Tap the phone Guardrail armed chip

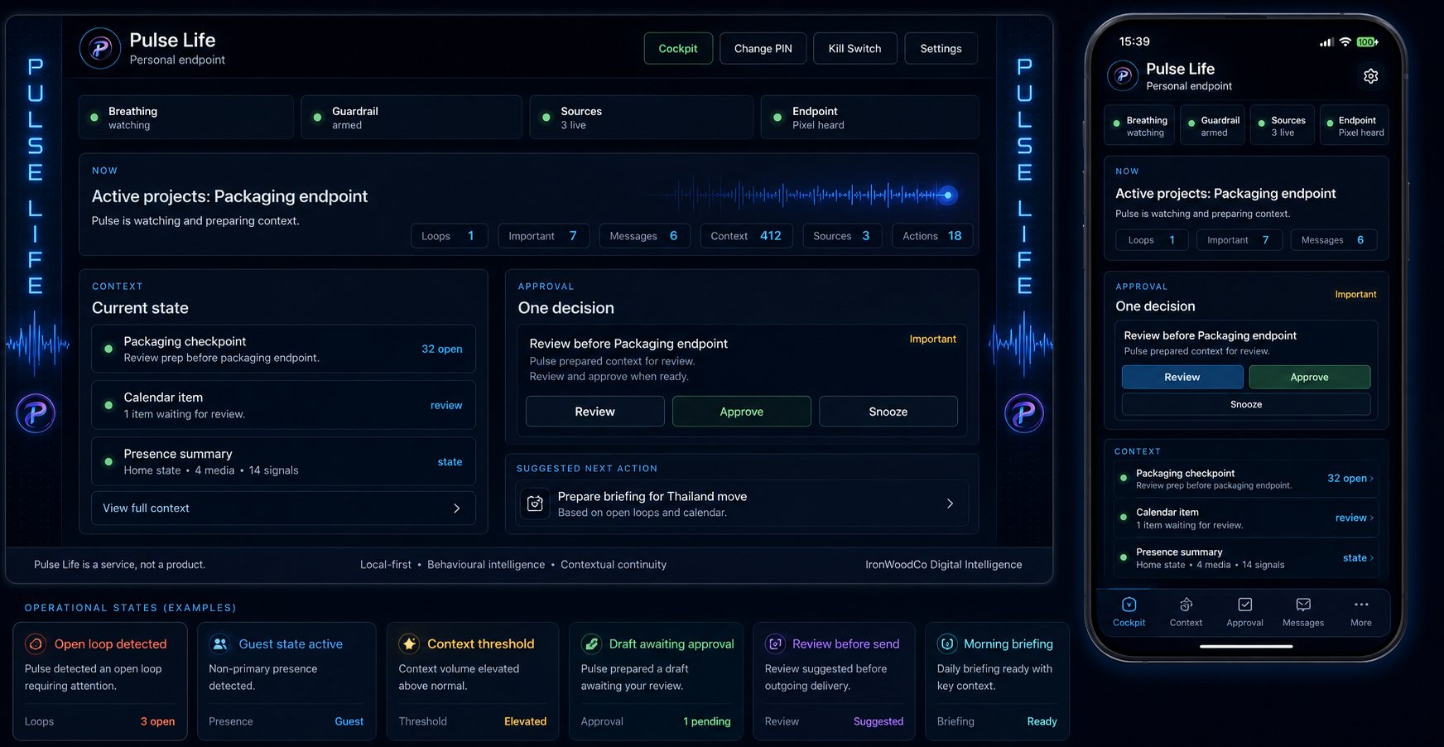1212,126
